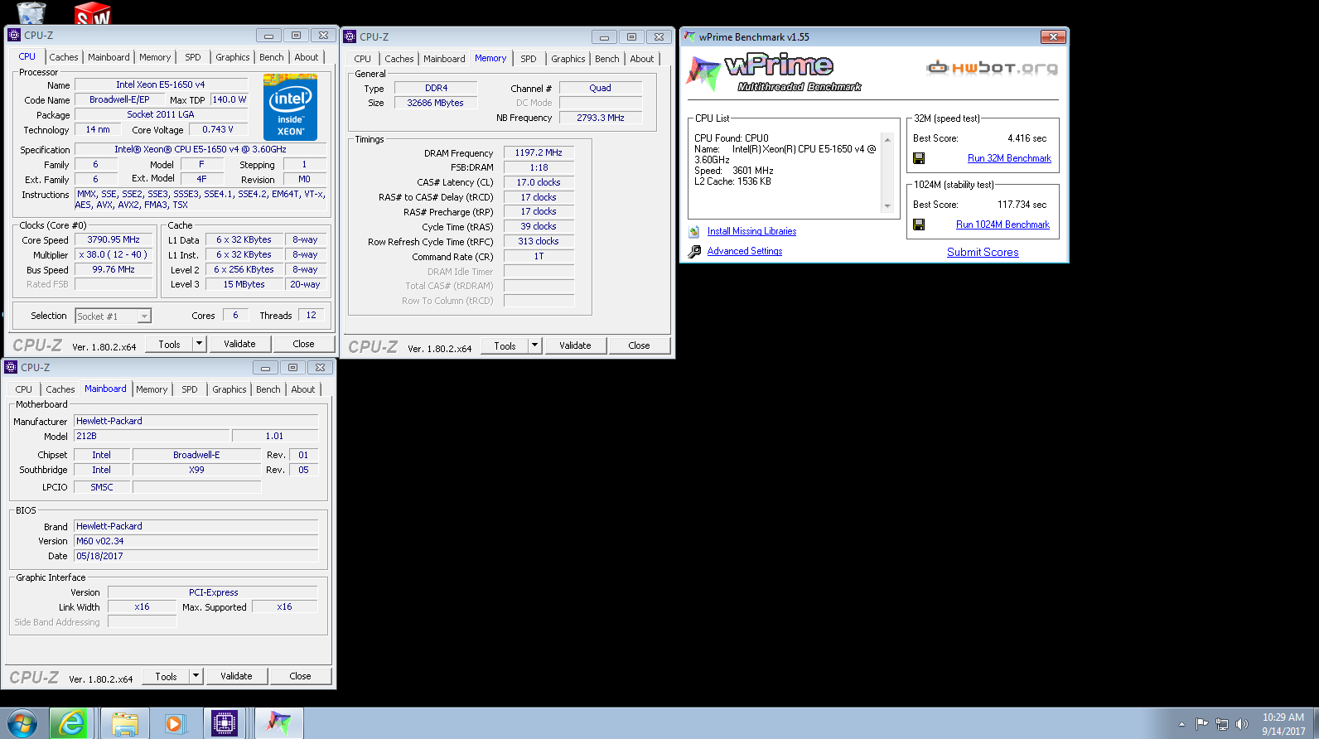
Task: Click the save icon for 32M best score
Action: click(919, 158)
